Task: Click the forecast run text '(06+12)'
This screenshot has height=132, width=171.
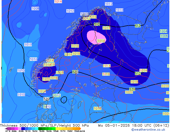Action: 161,126
